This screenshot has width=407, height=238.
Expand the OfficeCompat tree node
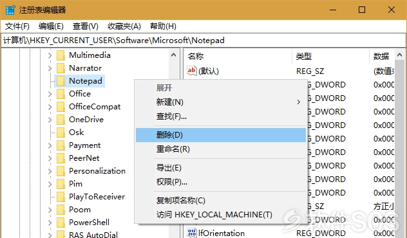pyautogui.click(x=50, y=107)
